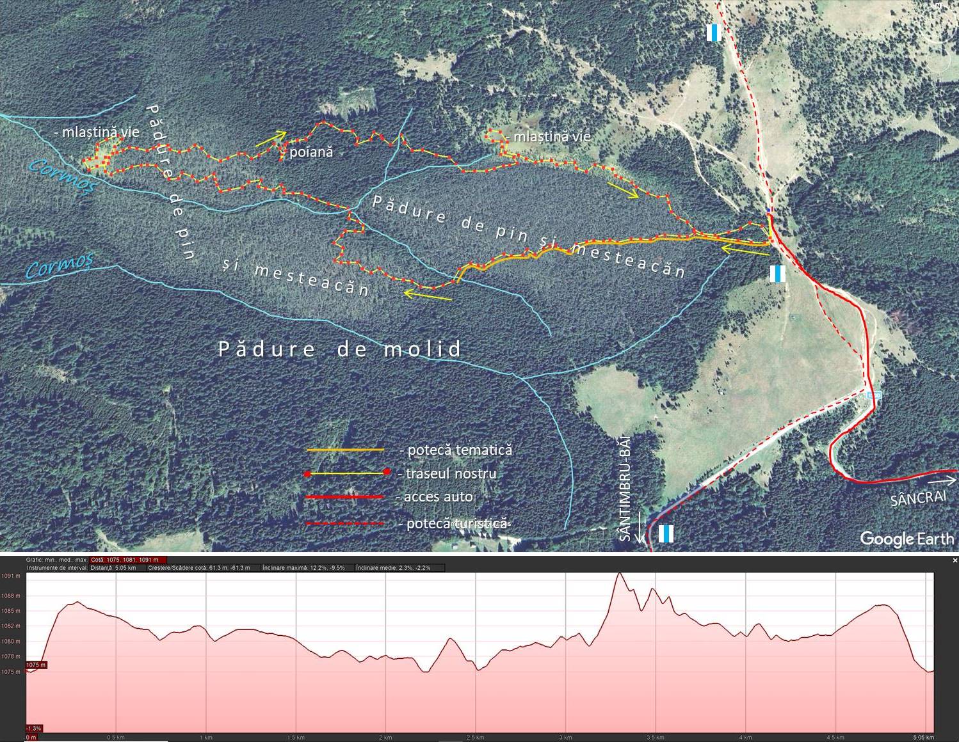Close the elevation profile panel
Image resolution: width=959 pixels, height=742 pixels.
955,560
